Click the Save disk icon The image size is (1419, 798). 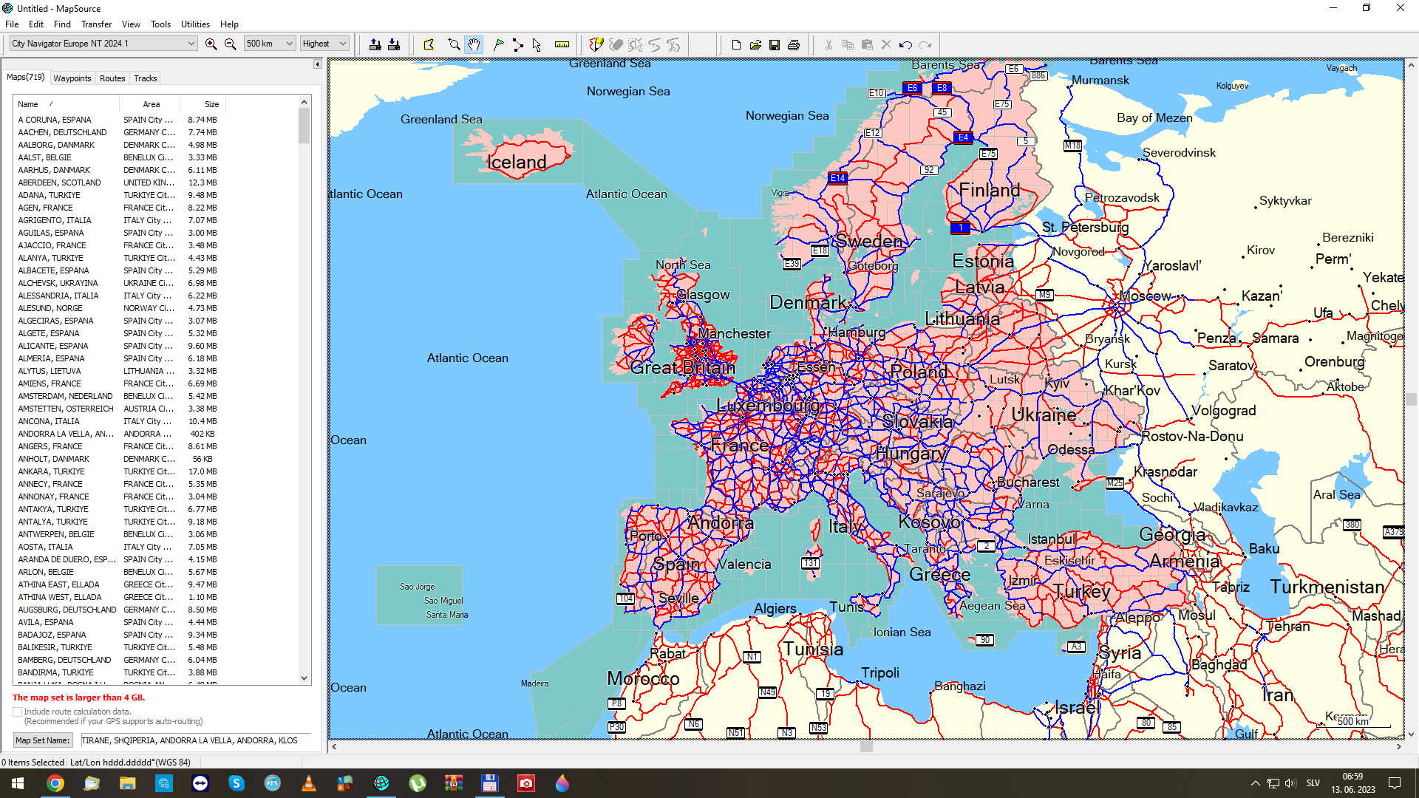[x=775, y=44]
